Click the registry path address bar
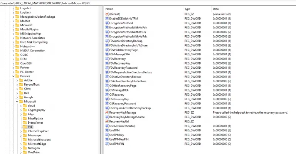The height and width of the screenshot is (154, 296). pyautogui.click(x=148, y=3)
